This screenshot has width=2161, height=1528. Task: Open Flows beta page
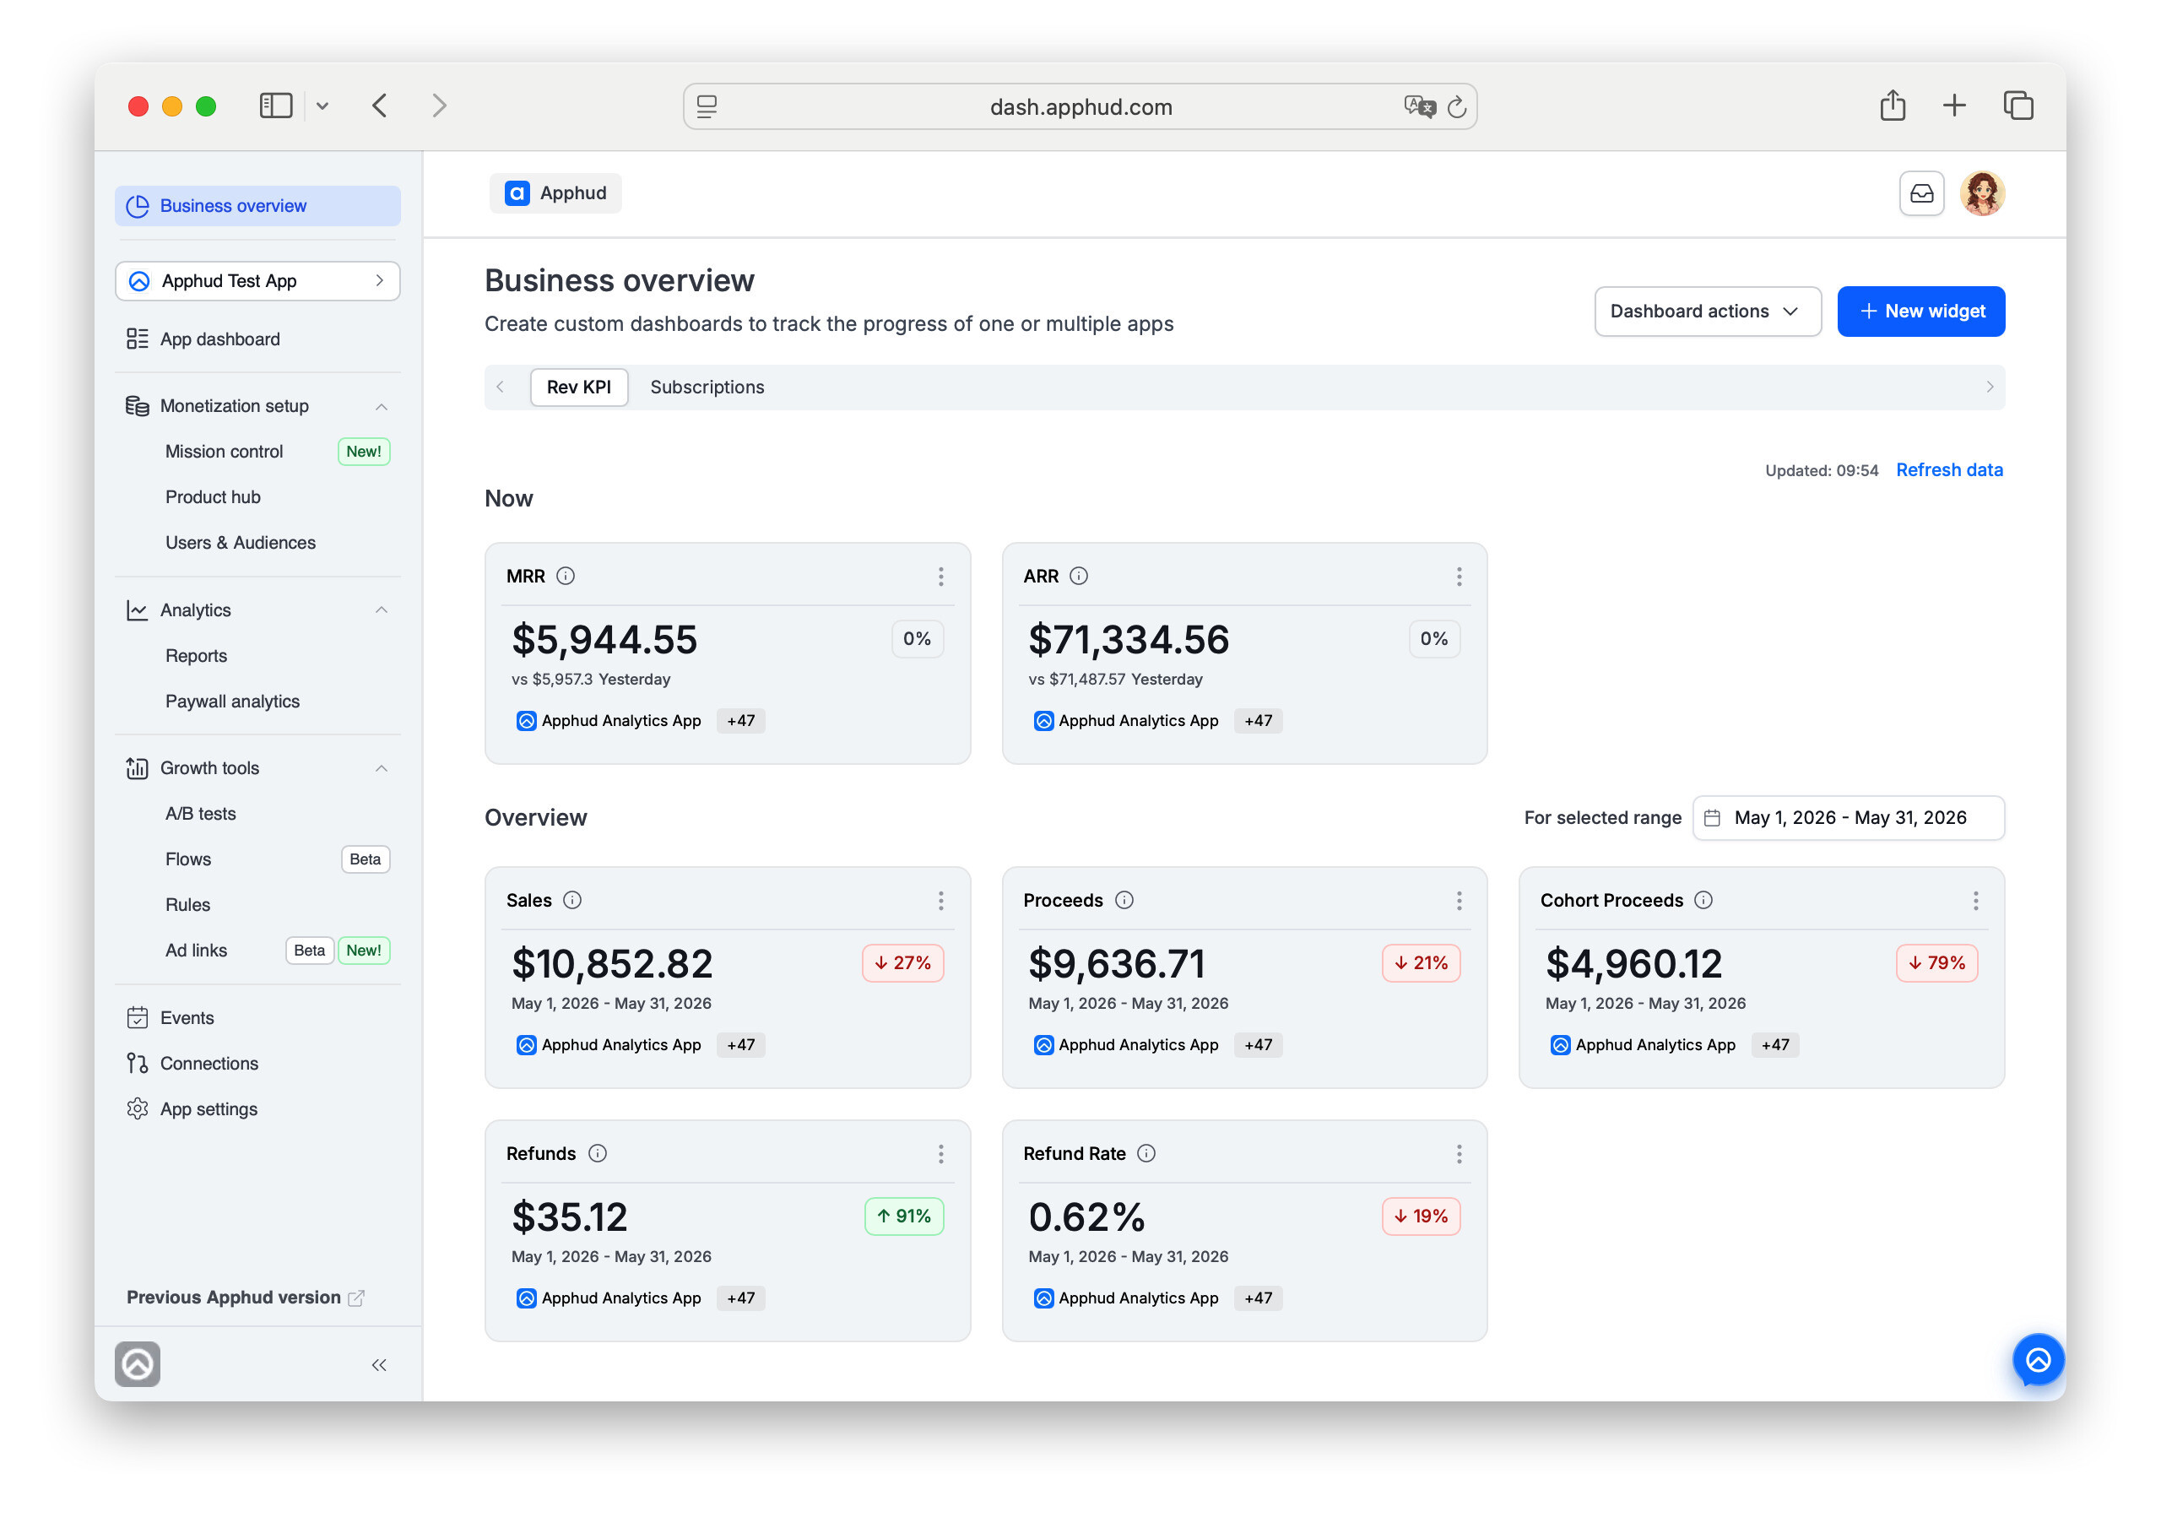[x=188, y=859]
